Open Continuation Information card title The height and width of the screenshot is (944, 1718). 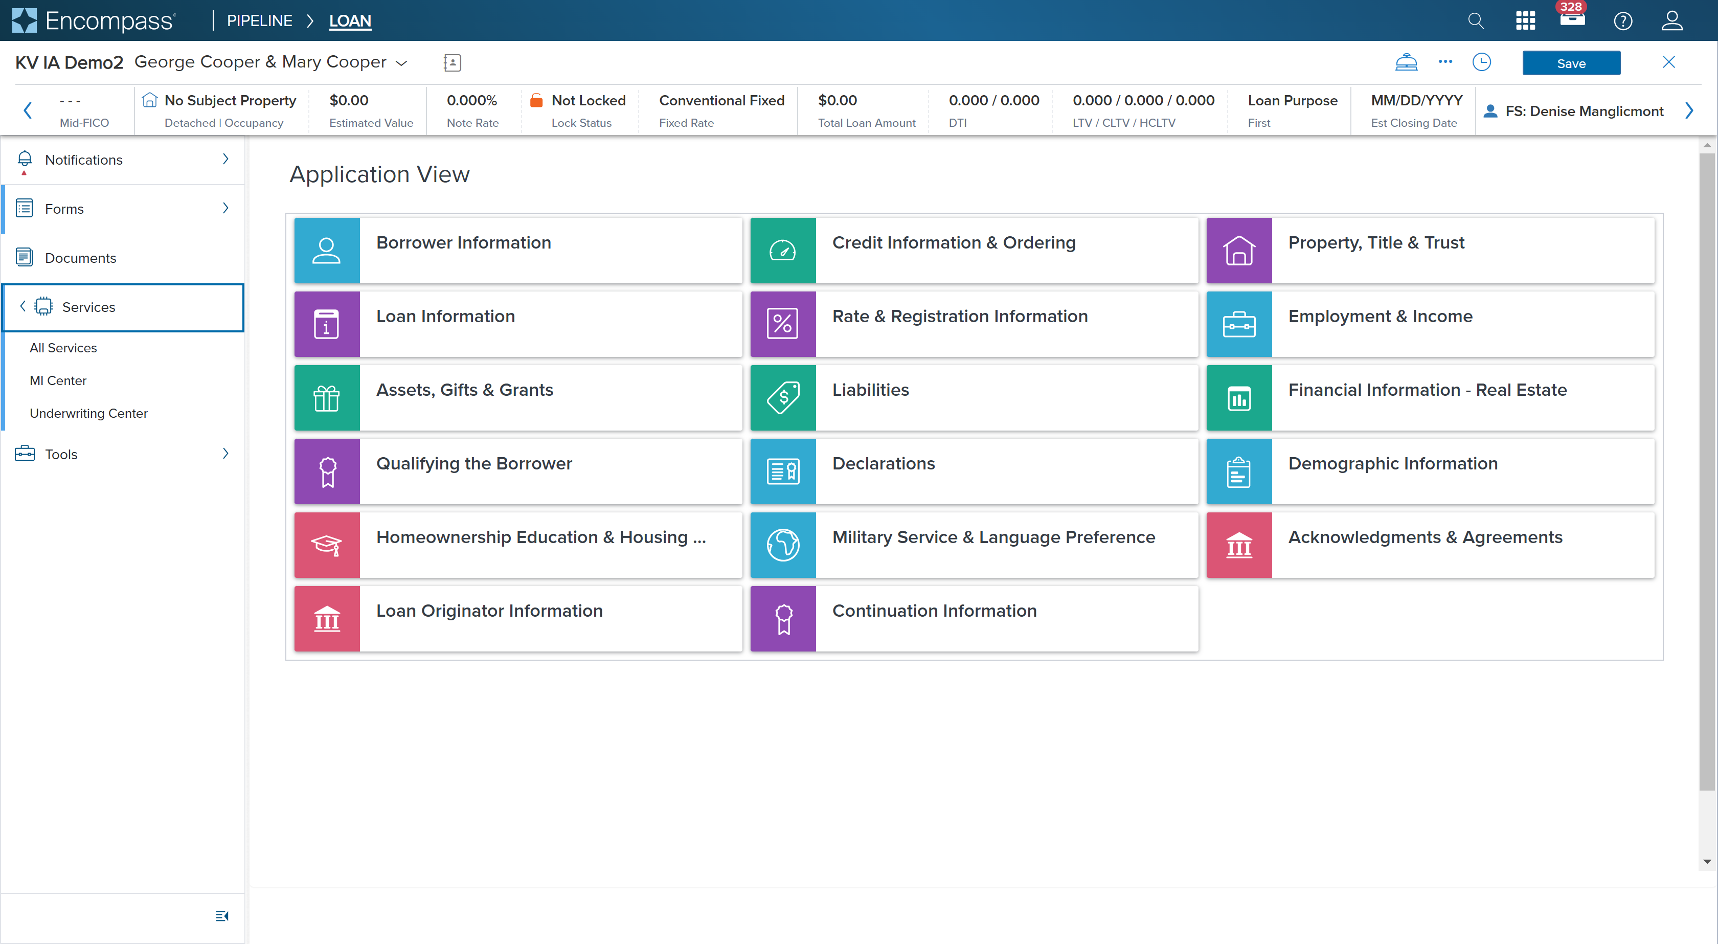point(934,611)
